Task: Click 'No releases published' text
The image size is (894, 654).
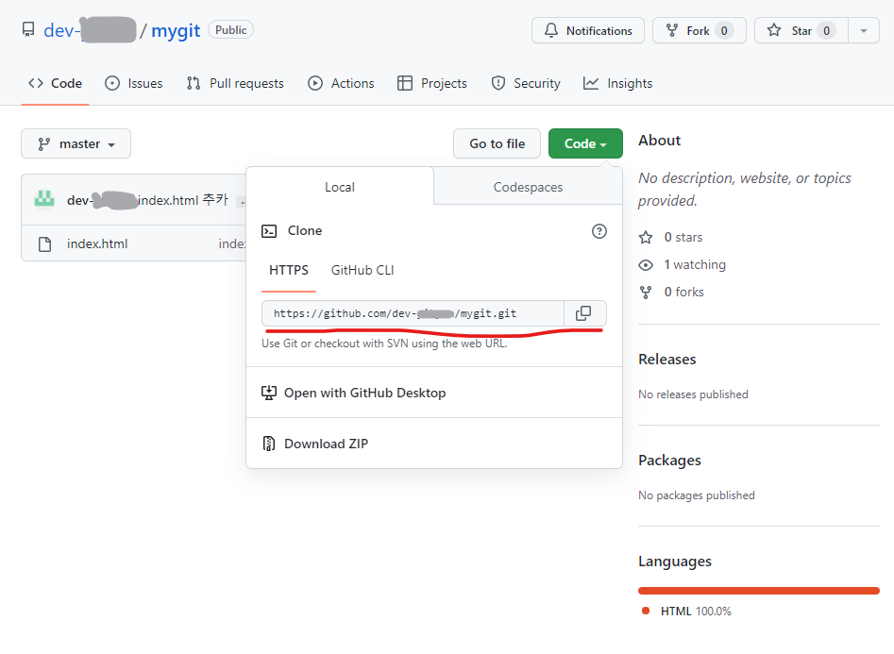Action: 693,394
